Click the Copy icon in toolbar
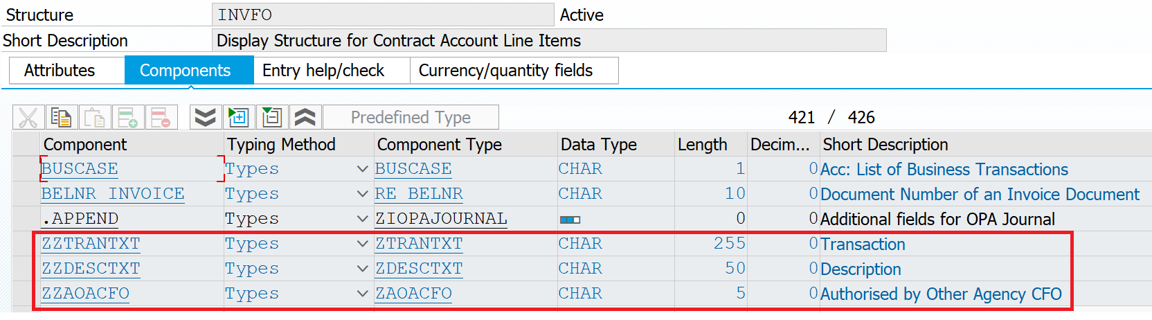 pyautogui.click(x=62, y=118)
